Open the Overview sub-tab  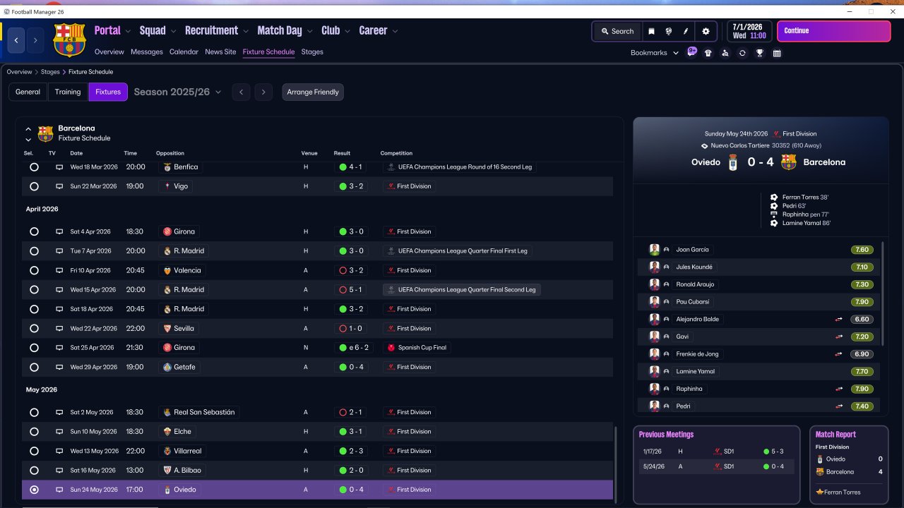[x=109, y=52]
